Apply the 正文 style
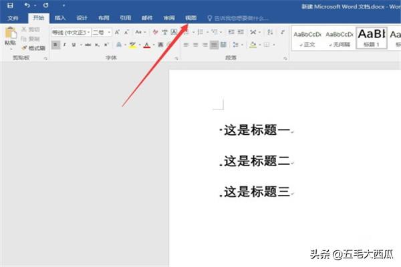Screen dimensions: 401x267 pyautogui.click(x=307, y=39)
